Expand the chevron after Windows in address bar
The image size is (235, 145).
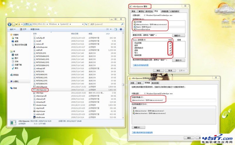(58, 24)
